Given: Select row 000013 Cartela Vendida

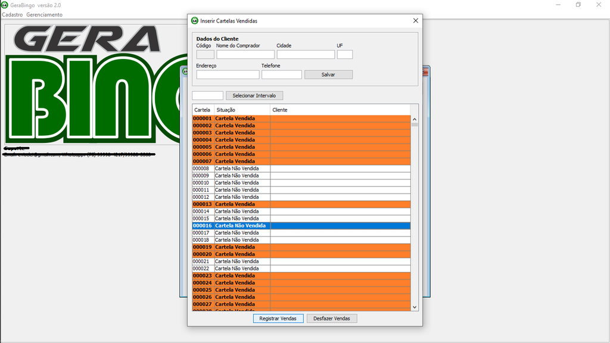Looking at the screenshot, I should 301,204.
